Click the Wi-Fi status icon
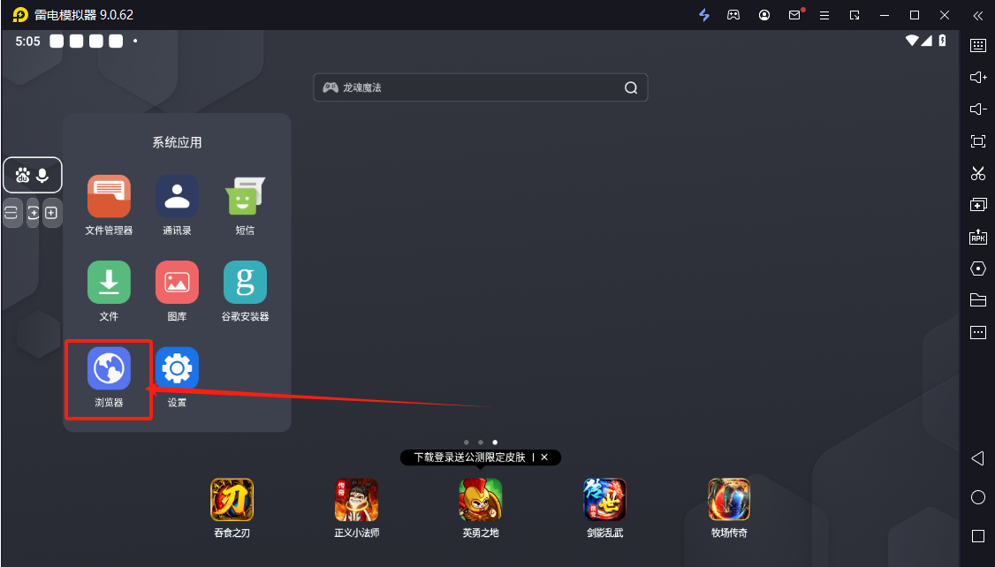Screen dimensions: 995x567 click(x=912, y=41)
